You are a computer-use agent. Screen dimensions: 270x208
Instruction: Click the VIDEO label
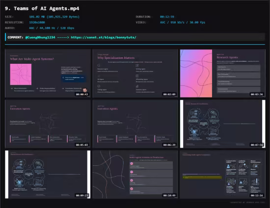[141, 23]
